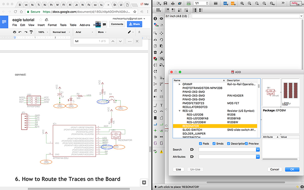The height and width of the screenshot is (190, 304).
Task: Click the Comments button in Docs
Action: (x=117, y=24)
